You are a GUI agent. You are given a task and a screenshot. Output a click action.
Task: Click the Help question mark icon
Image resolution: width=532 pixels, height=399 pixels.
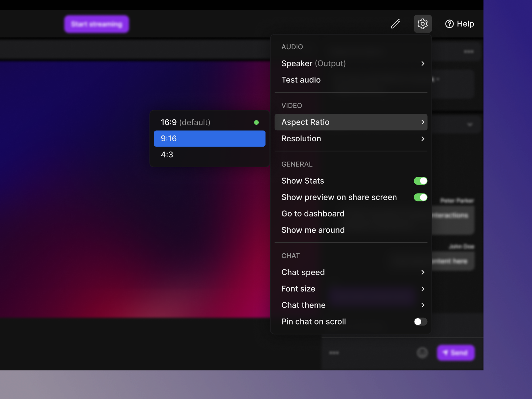point(450,24)
